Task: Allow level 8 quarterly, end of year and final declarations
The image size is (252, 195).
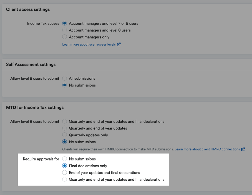Action: 64,121
